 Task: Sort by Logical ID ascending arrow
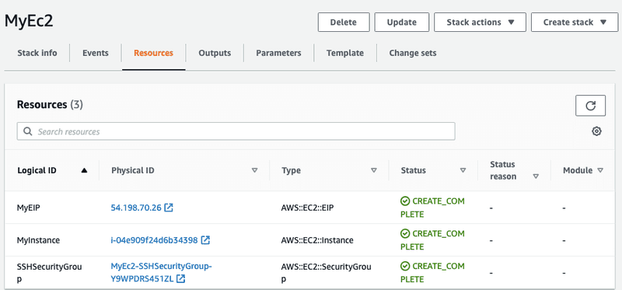(84, 170)
